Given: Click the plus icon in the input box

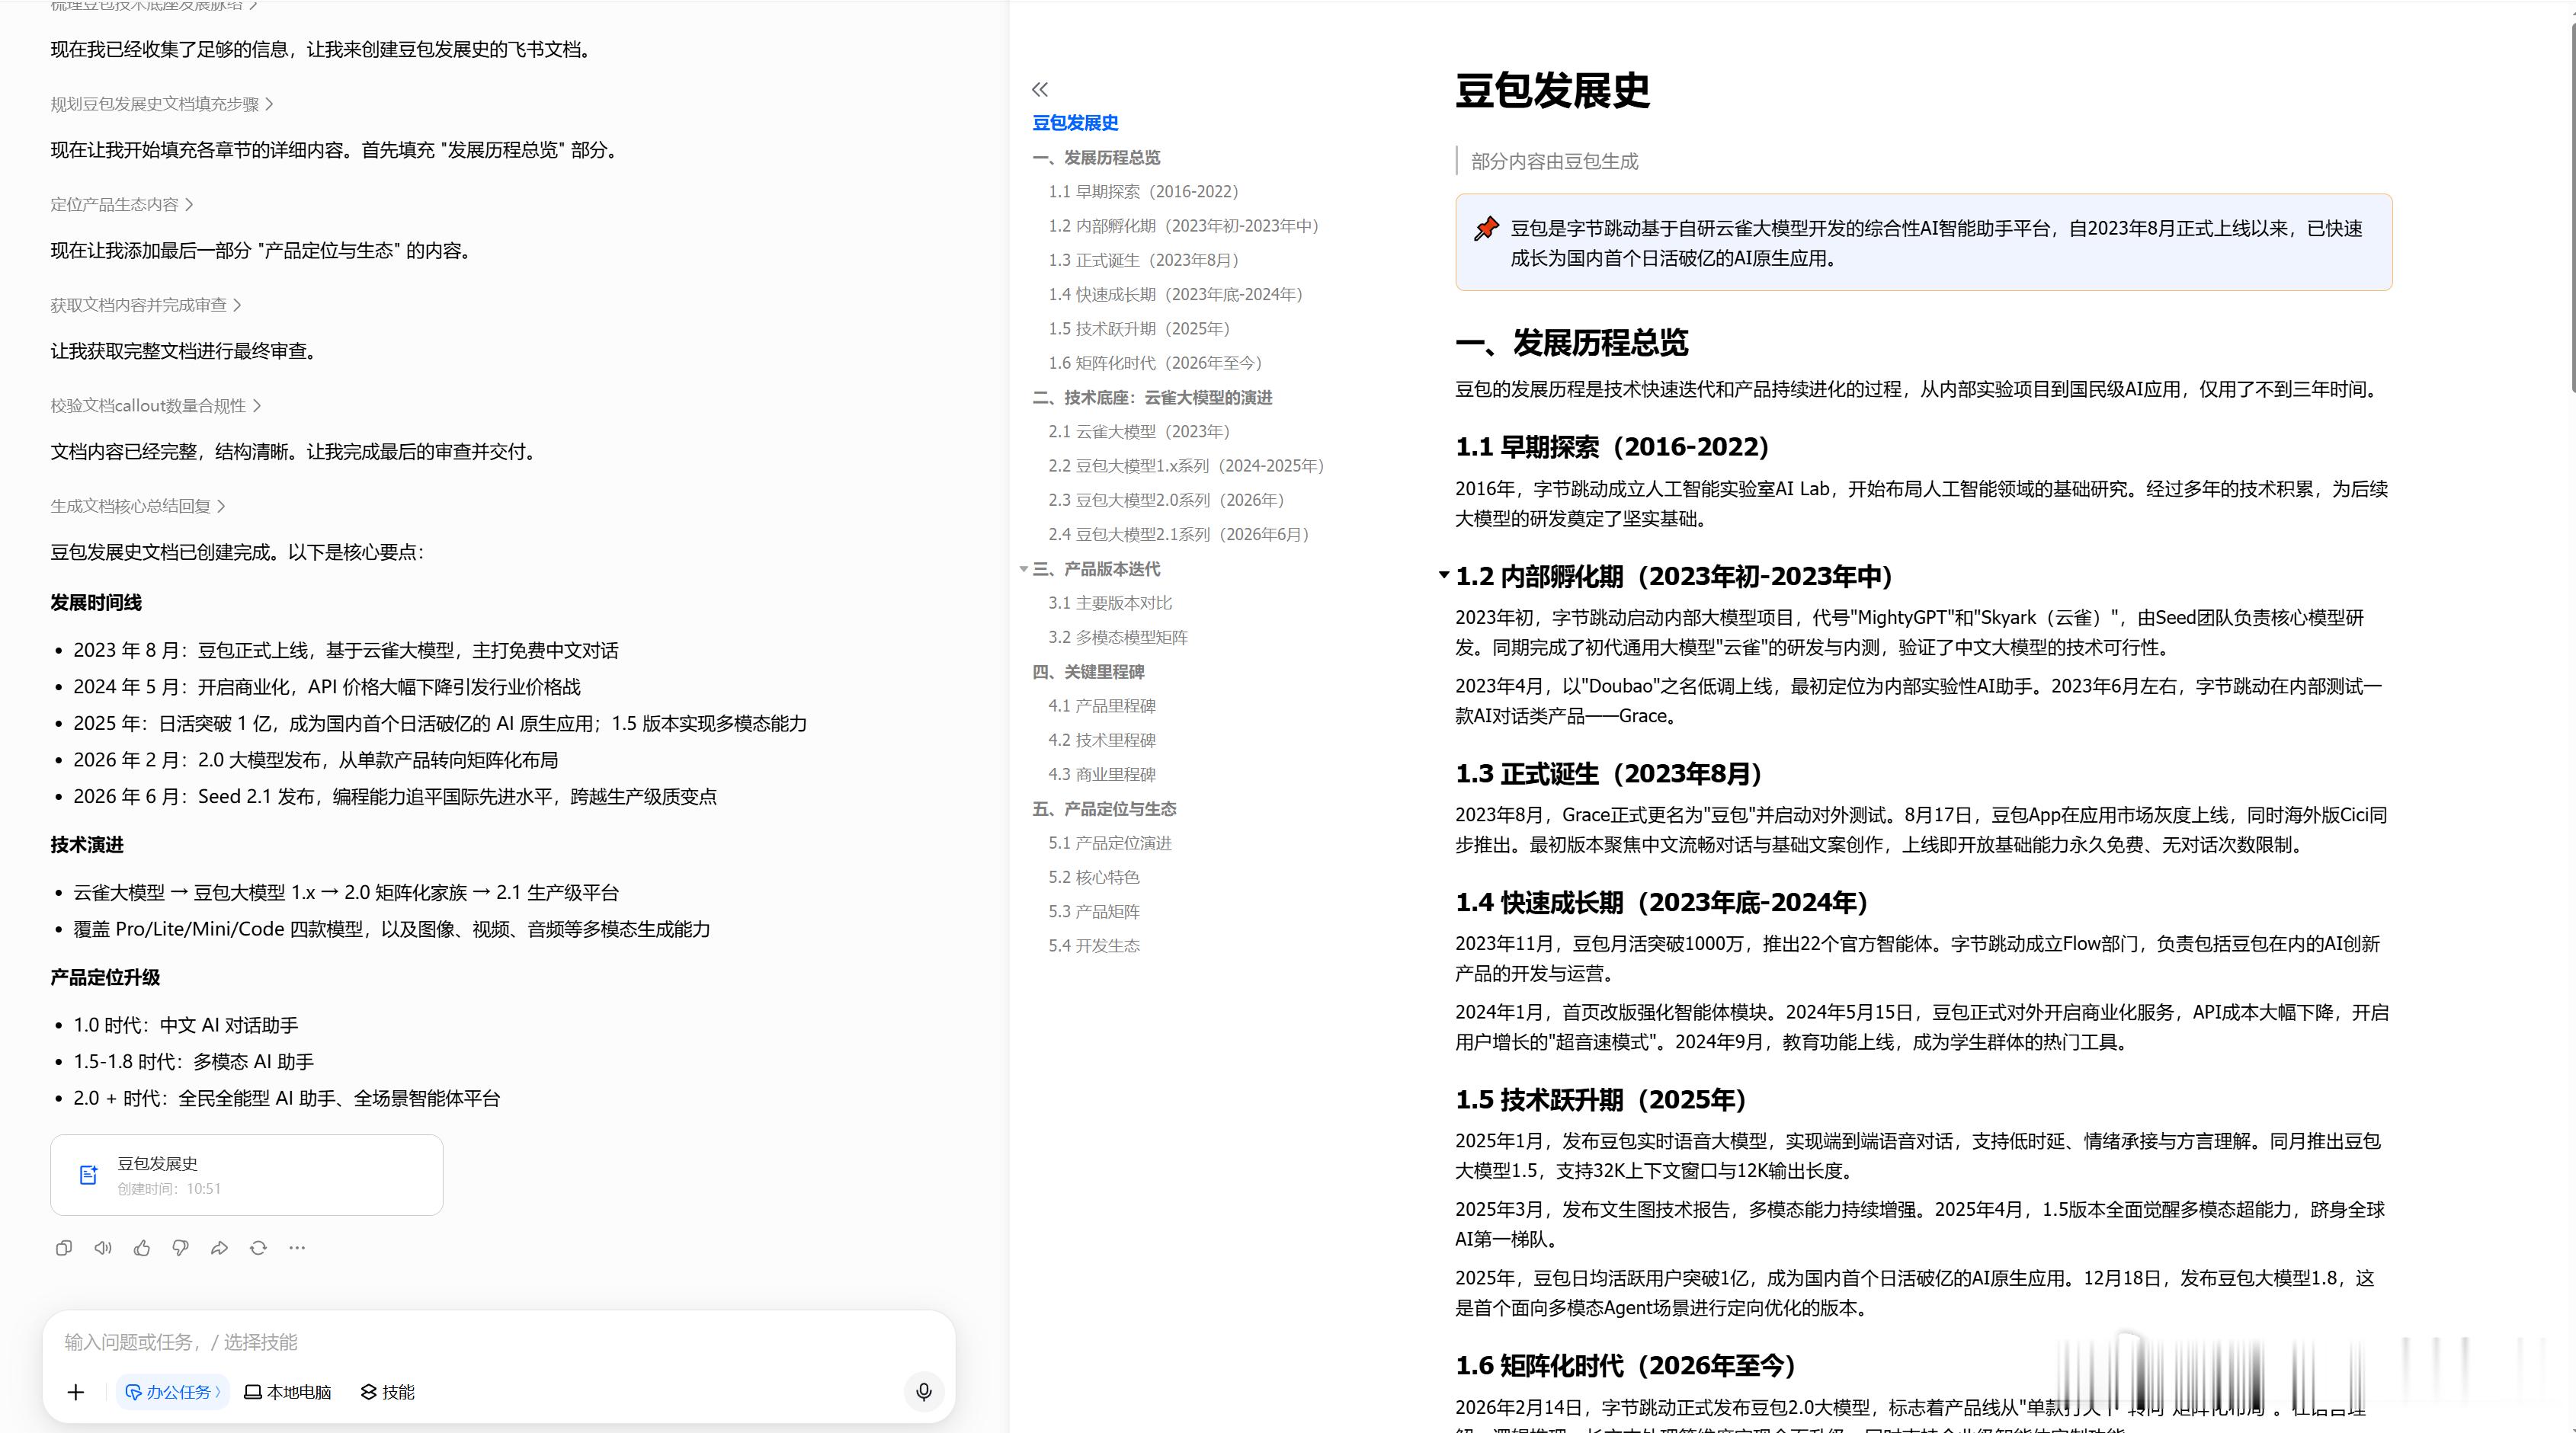Looking at the screenshot, I should point(76,1392).
